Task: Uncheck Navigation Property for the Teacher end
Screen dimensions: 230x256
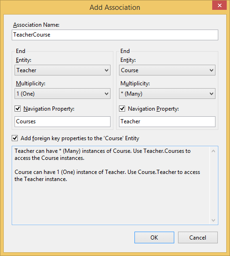Action: [x=18, y=109]
